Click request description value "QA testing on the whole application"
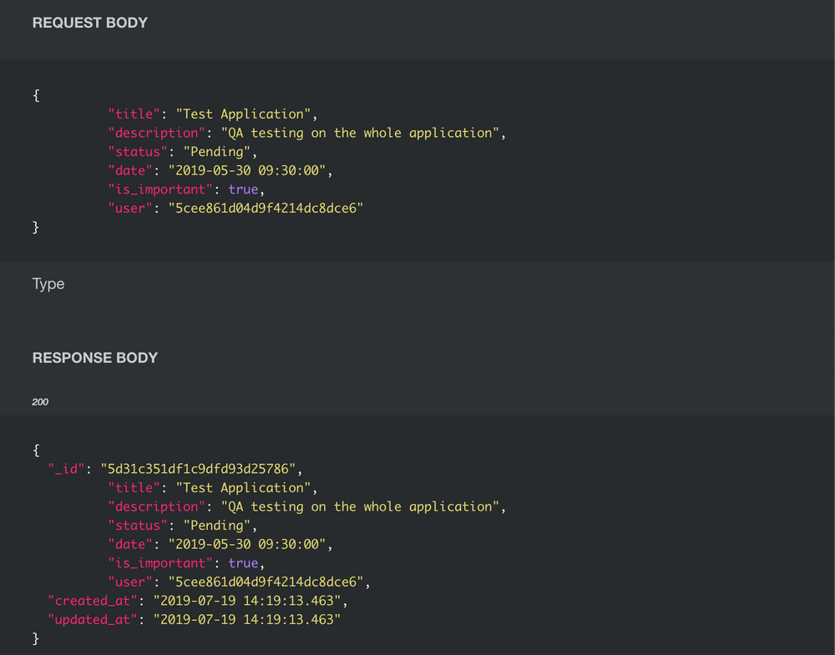This screenshot has width=835, height=655. tap(360, 133)
